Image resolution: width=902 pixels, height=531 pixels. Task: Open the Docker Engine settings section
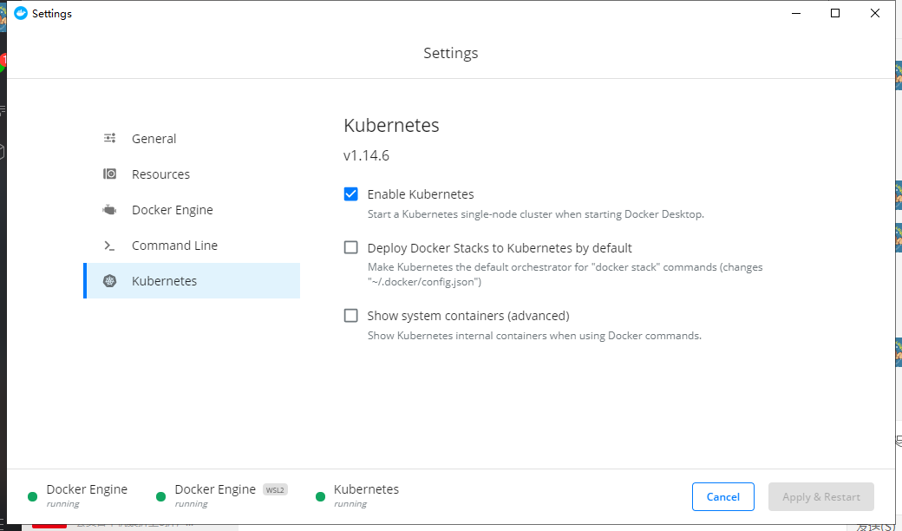click(172, 210)
